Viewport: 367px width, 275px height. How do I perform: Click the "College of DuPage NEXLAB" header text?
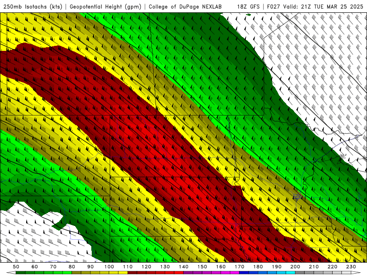click(185, 6)
